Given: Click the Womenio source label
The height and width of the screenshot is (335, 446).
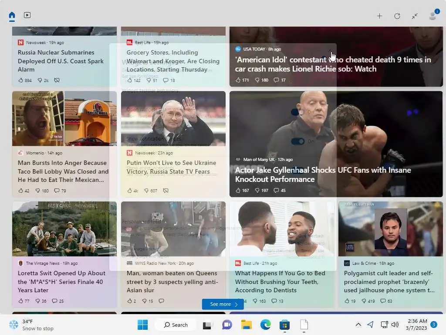Looking at the screenshot, I should coord(40,153).
